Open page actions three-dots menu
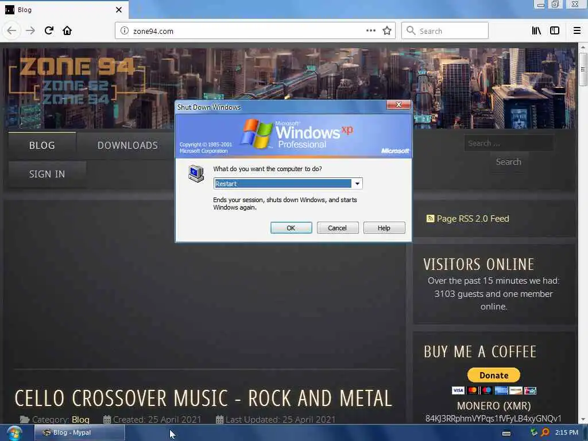Screen dimensions: 588x441 click(370, 31)
